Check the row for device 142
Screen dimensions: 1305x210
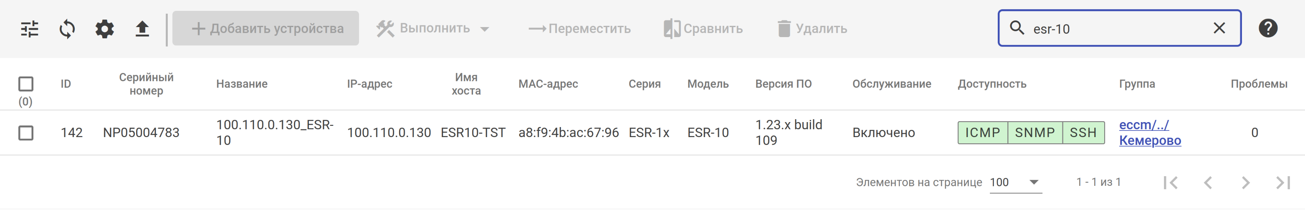26,133
